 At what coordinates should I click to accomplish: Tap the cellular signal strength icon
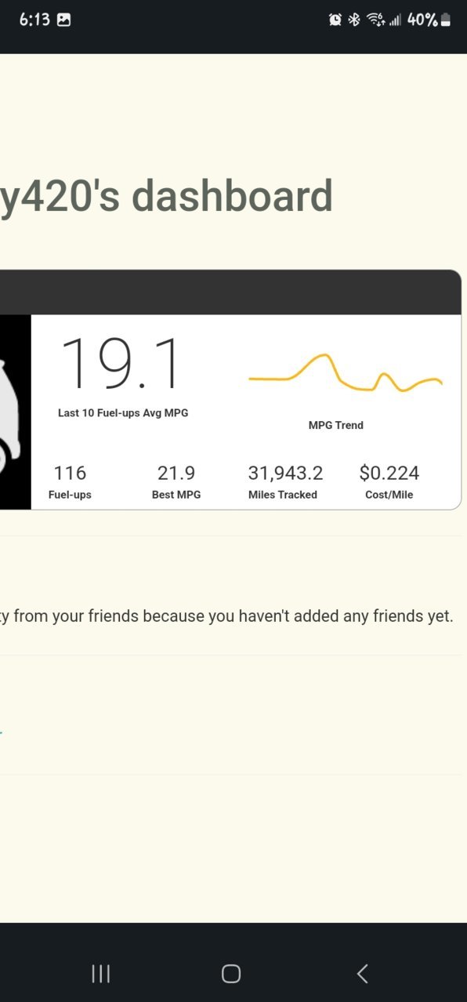click(x=395, y=20)
